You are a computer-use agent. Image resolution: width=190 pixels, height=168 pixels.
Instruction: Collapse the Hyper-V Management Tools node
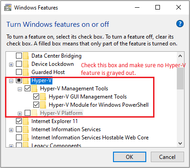click(x=20, y=89)
